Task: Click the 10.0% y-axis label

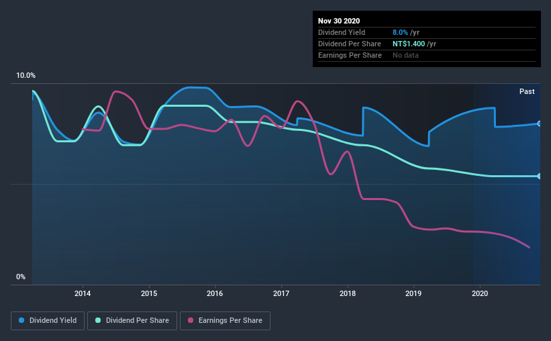Action: click(x=26, y=76)
